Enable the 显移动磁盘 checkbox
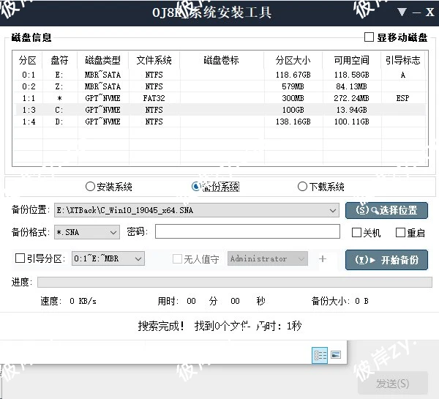The width and height of the screenshot is (439, 399). (x=369, y=37)
